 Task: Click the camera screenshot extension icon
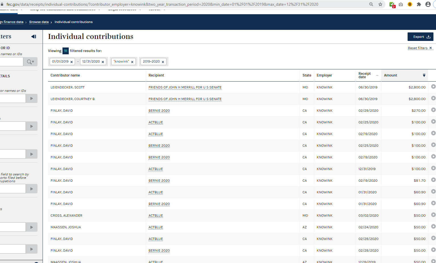[401, 4]
